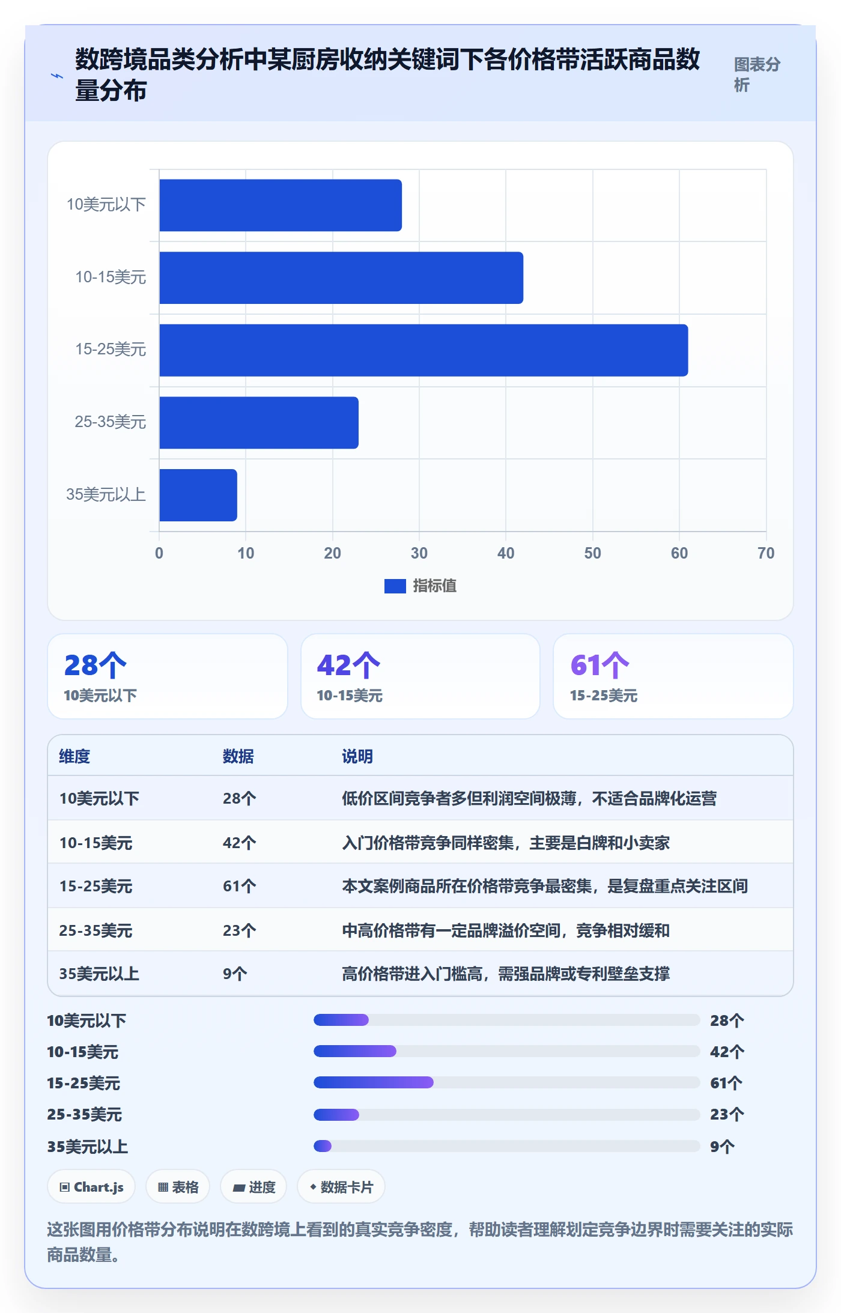Toggle the 指标值 legend color swatch
The image size is (841, 1313).
395,586
